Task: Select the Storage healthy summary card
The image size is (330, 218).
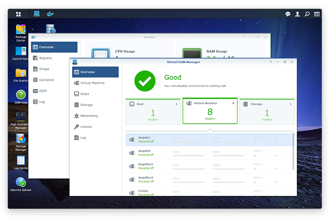Action: tap(267, 111)
